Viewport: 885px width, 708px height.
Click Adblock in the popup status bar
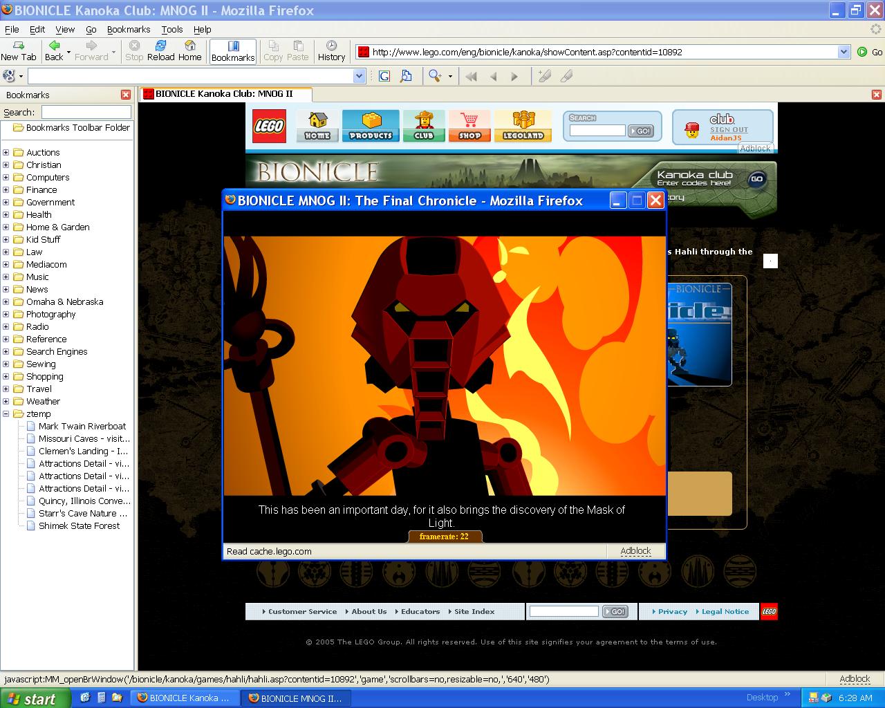click(x=635, y=551)
